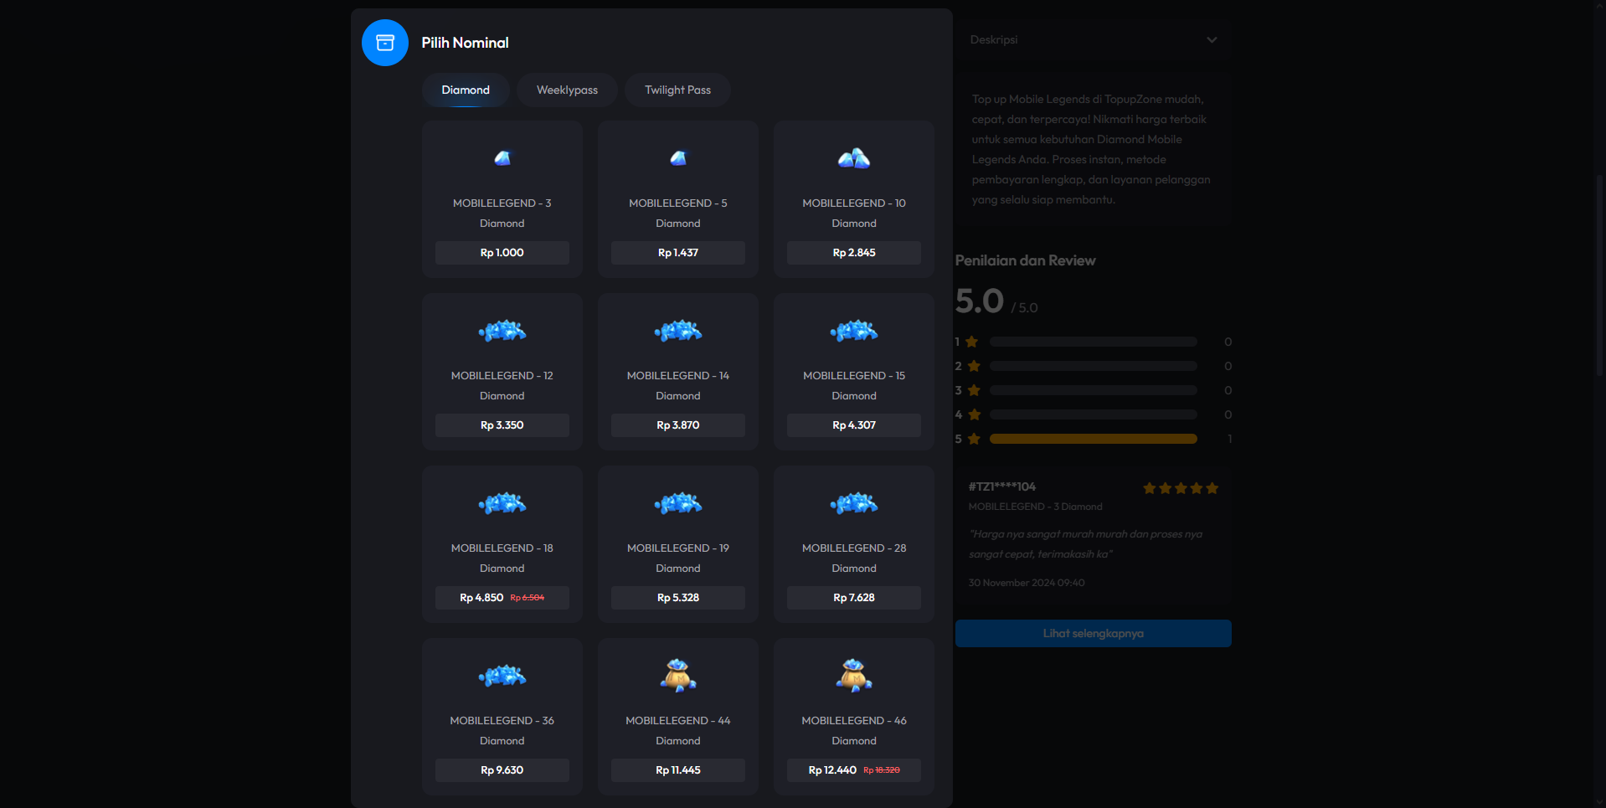
Task: Click the diamond pile icon of MOBILELEGEND - 36
Action: click(x=502, y=676)
